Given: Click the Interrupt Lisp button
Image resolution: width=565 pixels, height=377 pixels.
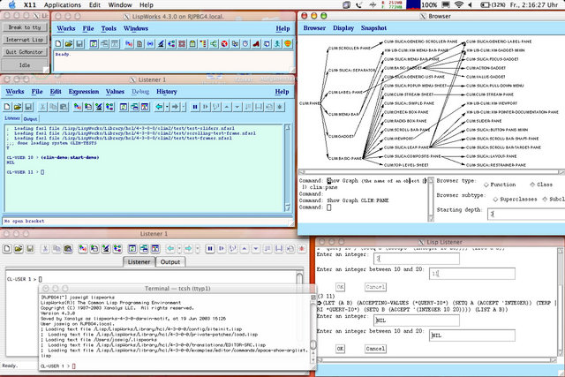Looking at the screenshot, I should (25, 40).
